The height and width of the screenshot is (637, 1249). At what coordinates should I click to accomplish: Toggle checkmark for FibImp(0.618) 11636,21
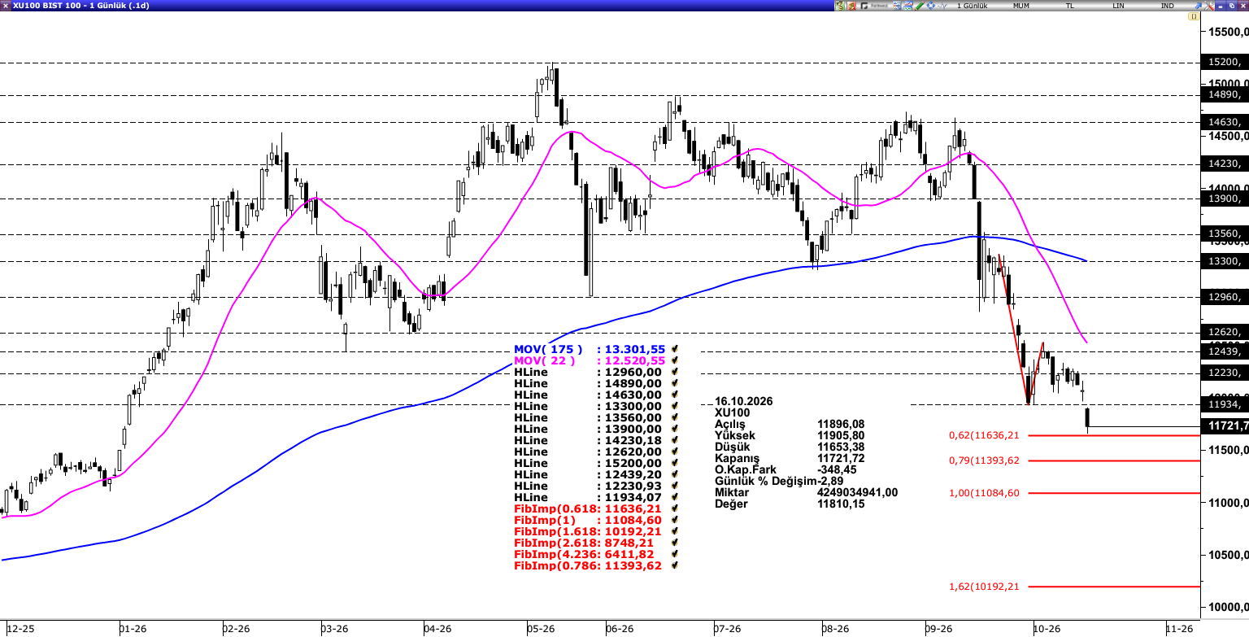(x=675, y=508)
